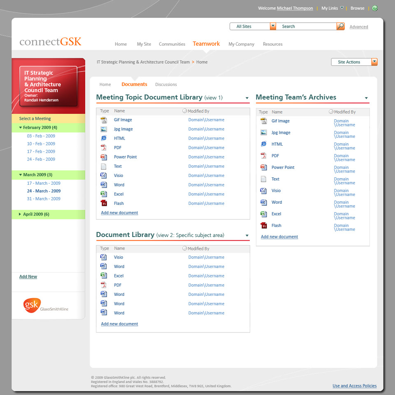
Task: Toggle Modified By radio in Meeting Topic Library
Action: (185, 111)
